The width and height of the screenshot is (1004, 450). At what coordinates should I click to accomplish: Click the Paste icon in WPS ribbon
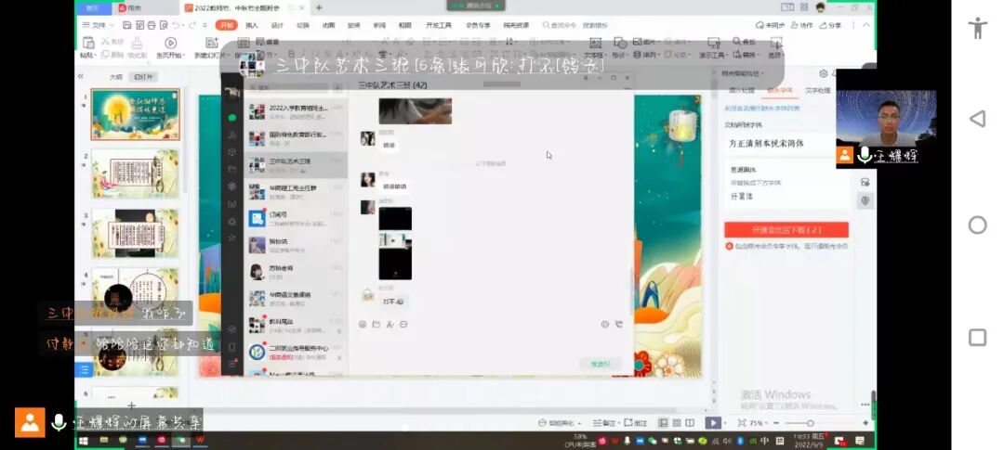point(88,44)
